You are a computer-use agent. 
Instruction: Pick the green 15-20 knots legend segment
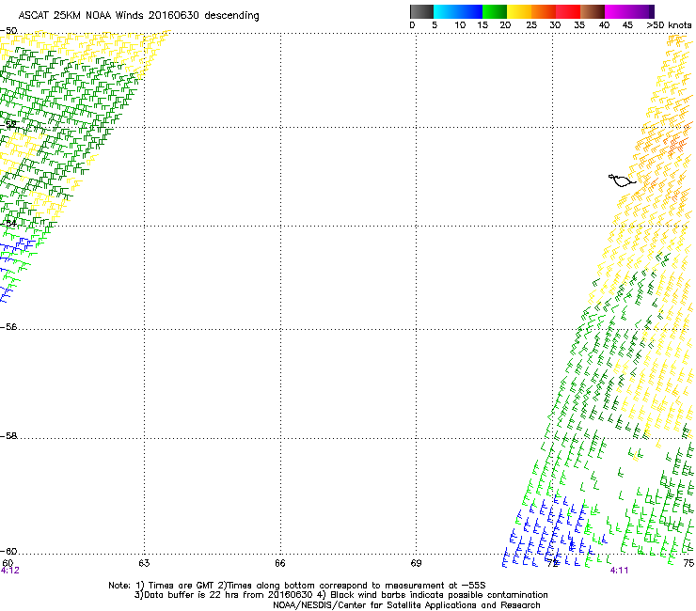(x=494, y=11)
